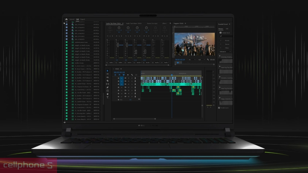
Task: Click the timeline timecode 00:03:43:19
Action: (x=119, y=72)
